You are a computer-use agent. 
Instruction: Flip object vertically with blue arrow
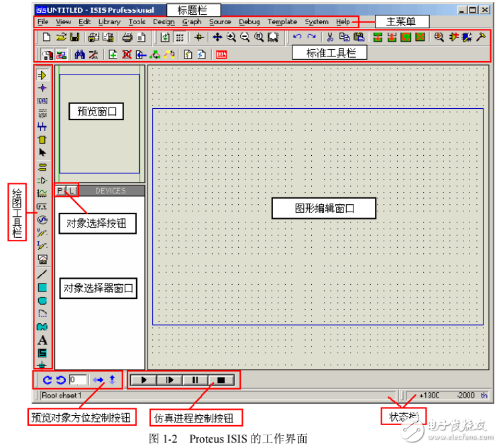[x=112, y=379]
